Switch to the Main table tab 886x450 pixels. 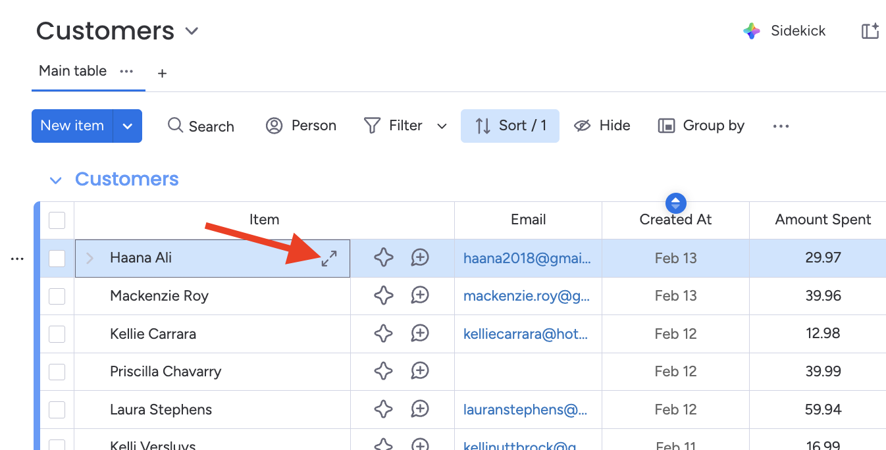[x=72, y=71]
